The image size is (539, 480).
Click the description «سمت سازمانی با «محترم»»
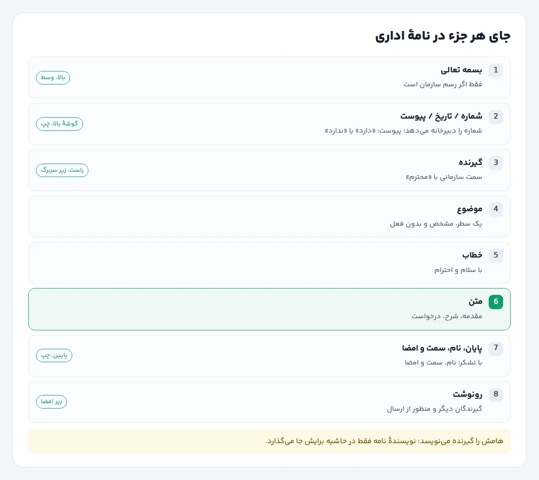coord(444,177)
